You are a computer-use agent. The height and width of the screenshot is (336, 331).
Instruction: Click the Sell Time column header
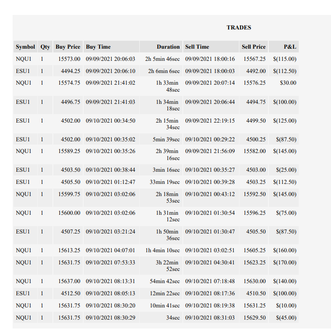pos(211,47)
